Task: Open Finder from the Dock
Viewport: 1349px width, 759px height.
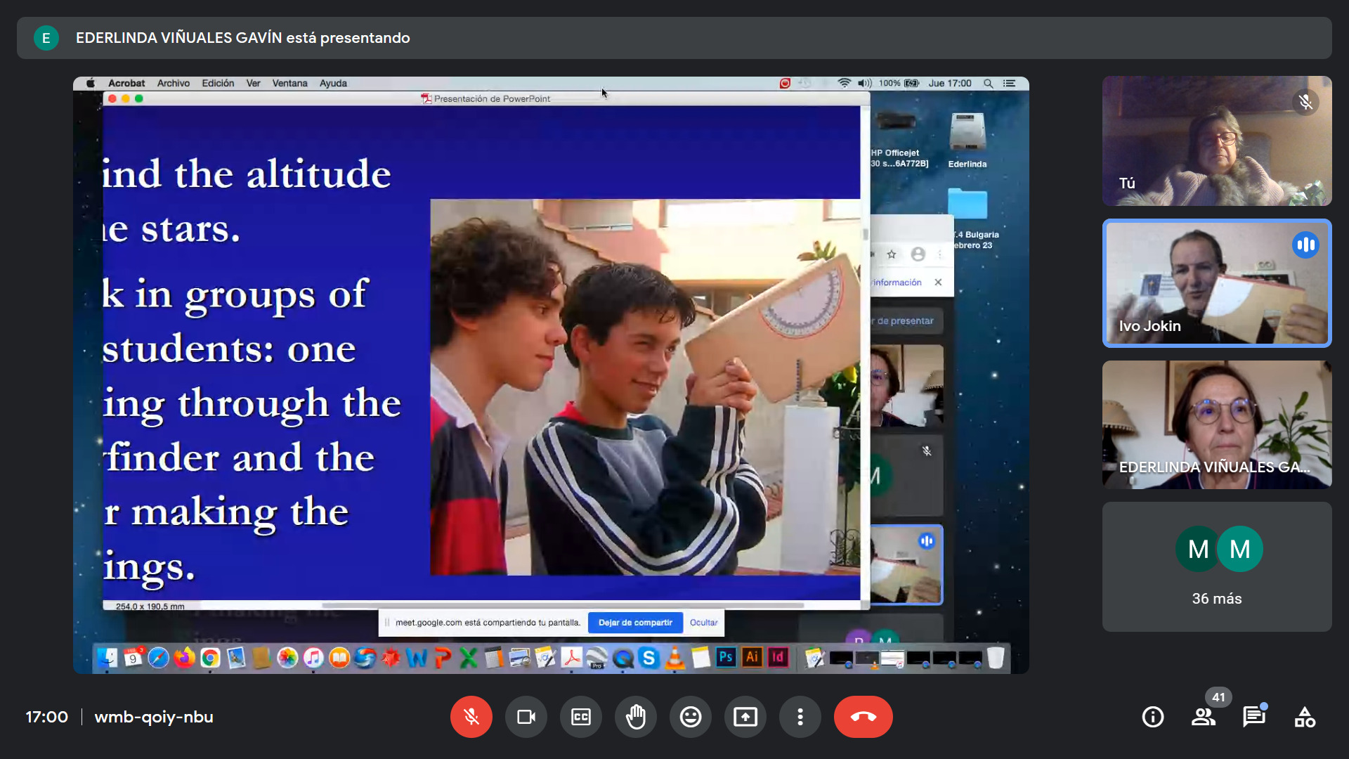Action: [107, 658]
